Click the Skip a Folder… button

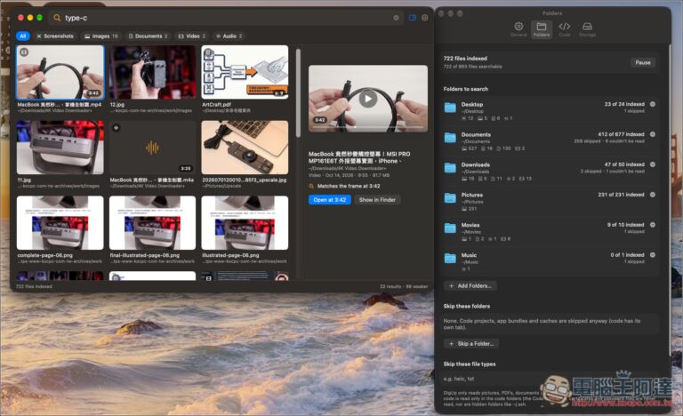471,344
